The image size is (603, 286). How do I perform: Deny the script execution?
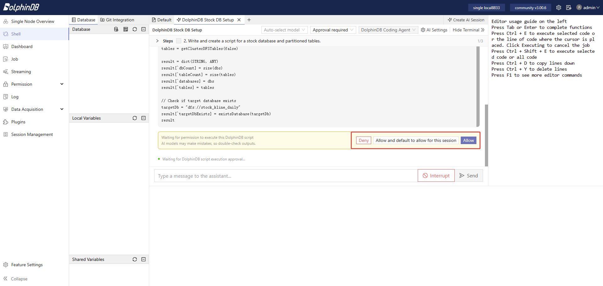[364, 140]
